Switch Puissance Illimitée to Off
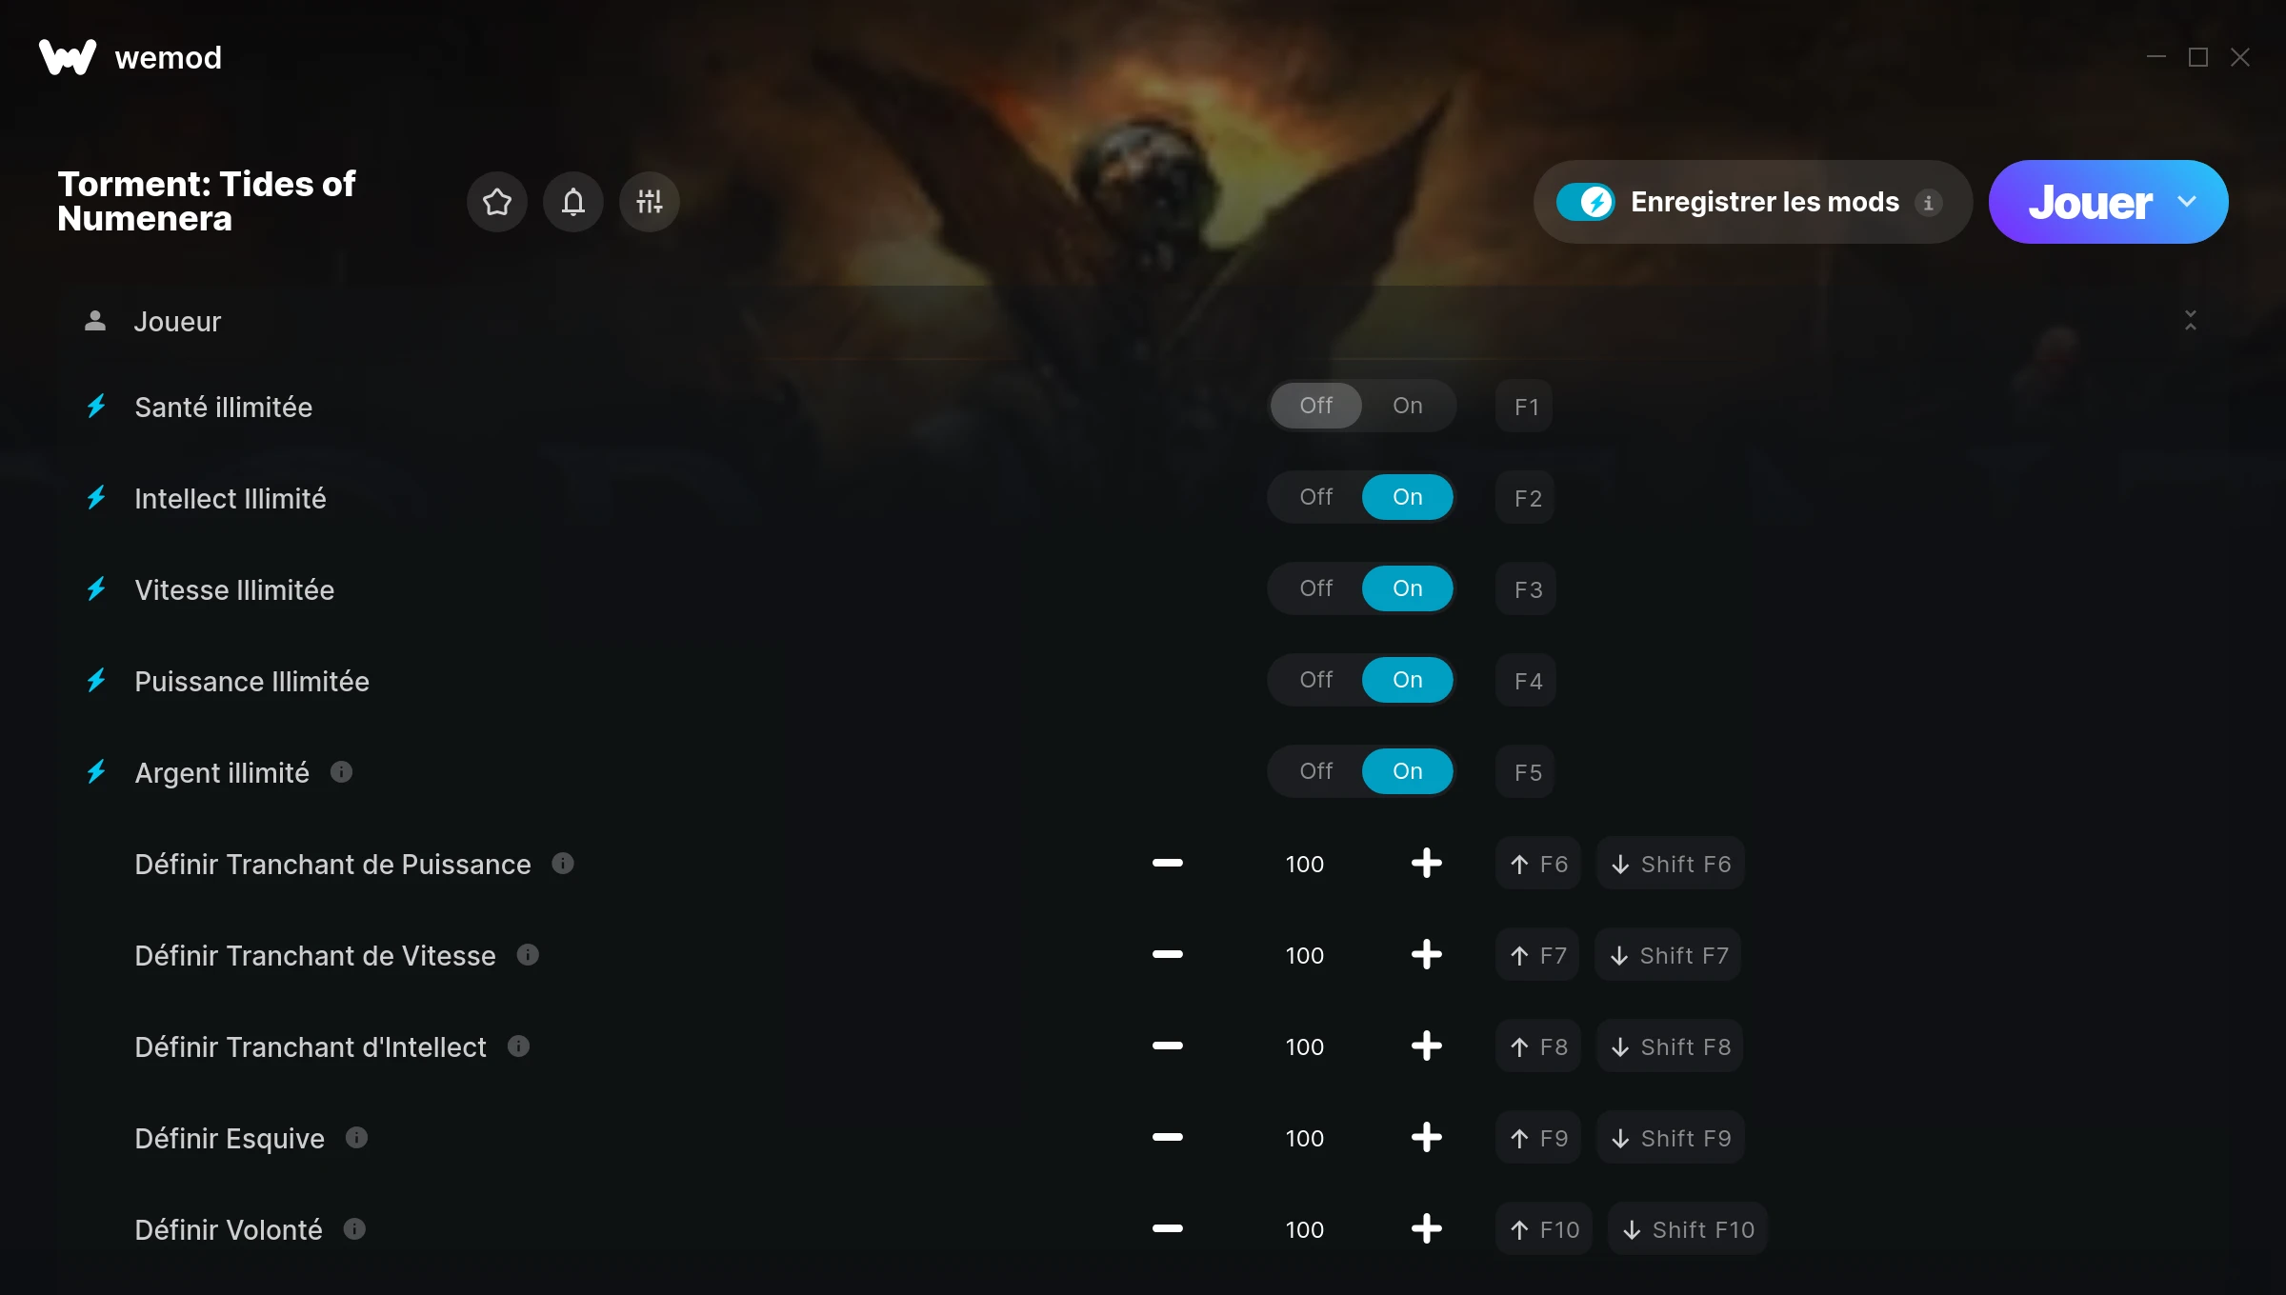 [x=1316, y=680]
